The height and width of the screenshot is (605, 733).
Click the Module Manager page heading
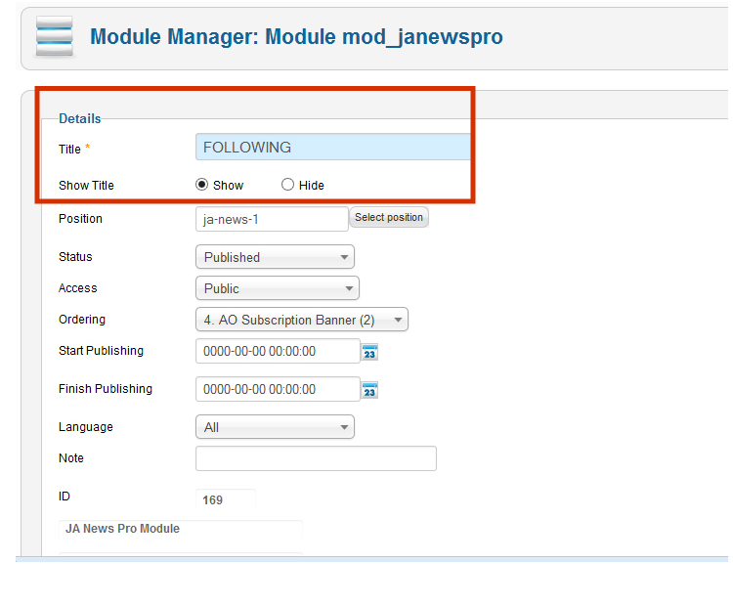pyautogui.click(x=296, y=37)
